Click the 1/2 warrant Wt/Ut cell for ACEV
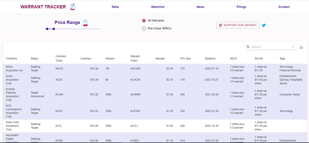 click(237, 111)
